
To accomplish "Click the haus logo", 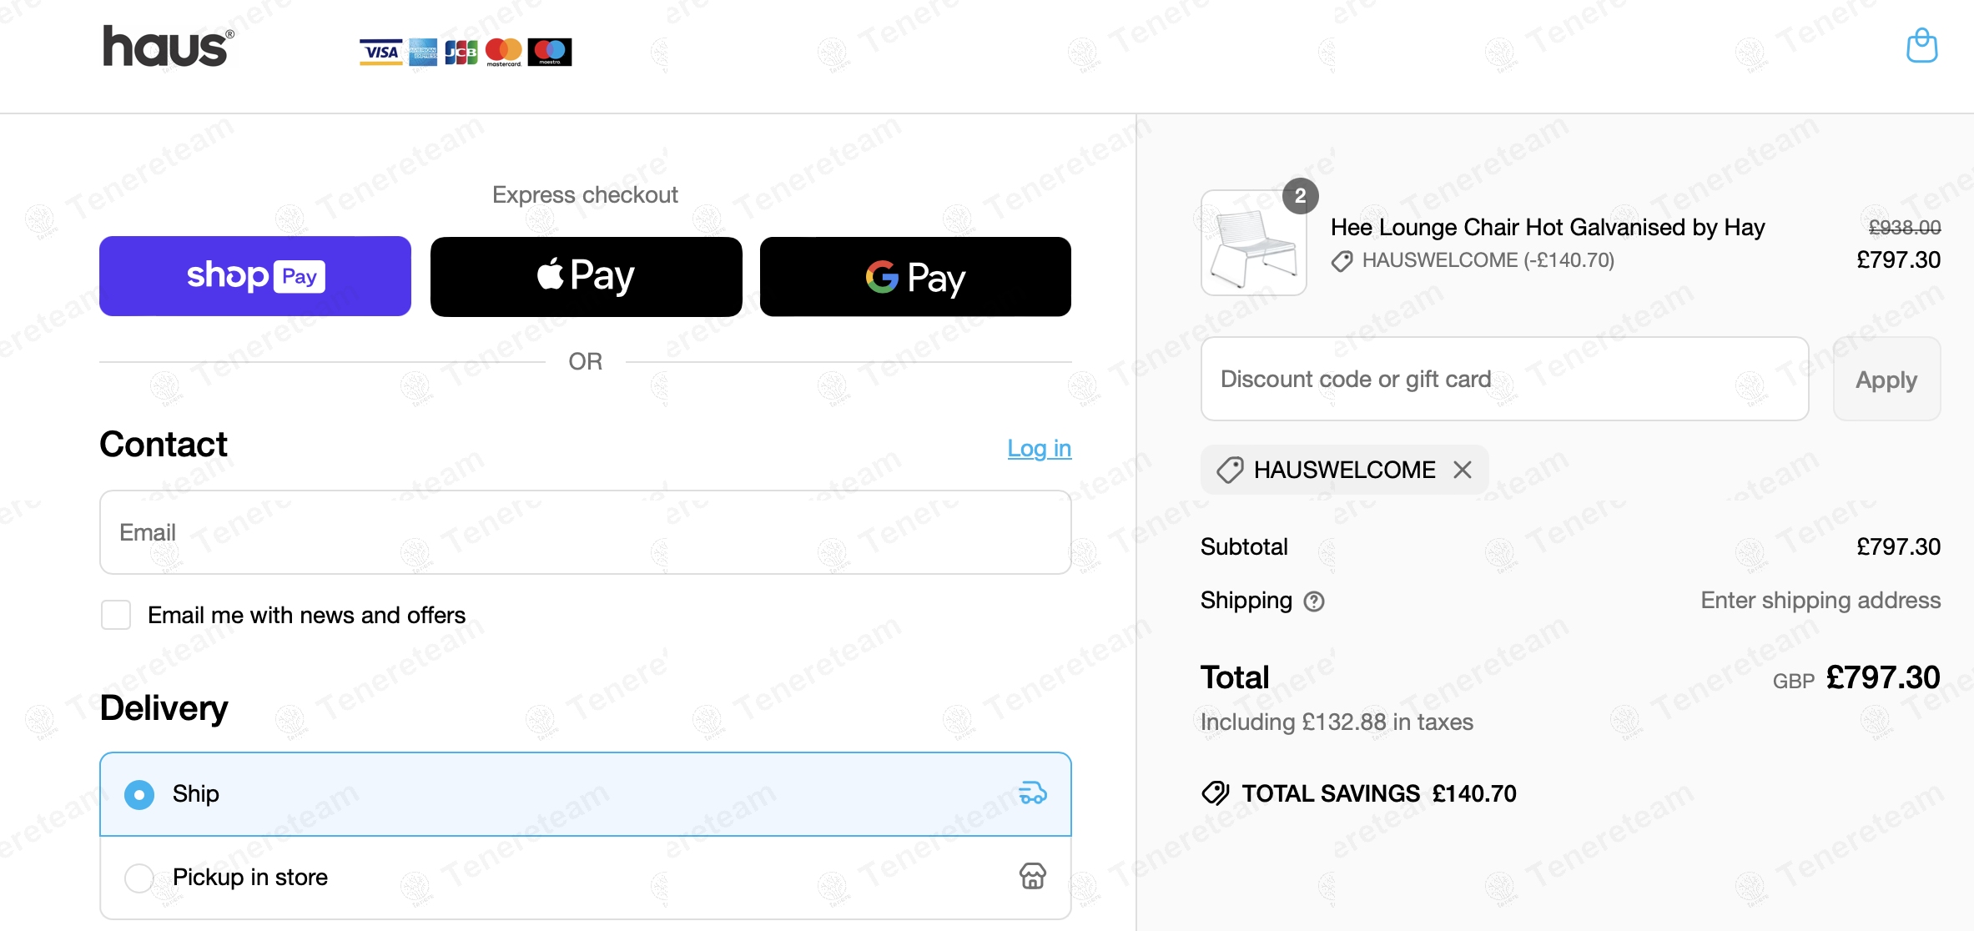I will [168, 47].
